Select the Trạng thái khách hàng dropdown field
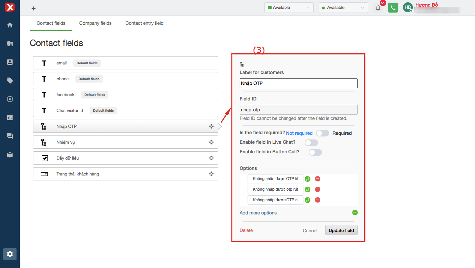This screenshot has height=268, width=475. pyautogui.click(x=125, y=174)
